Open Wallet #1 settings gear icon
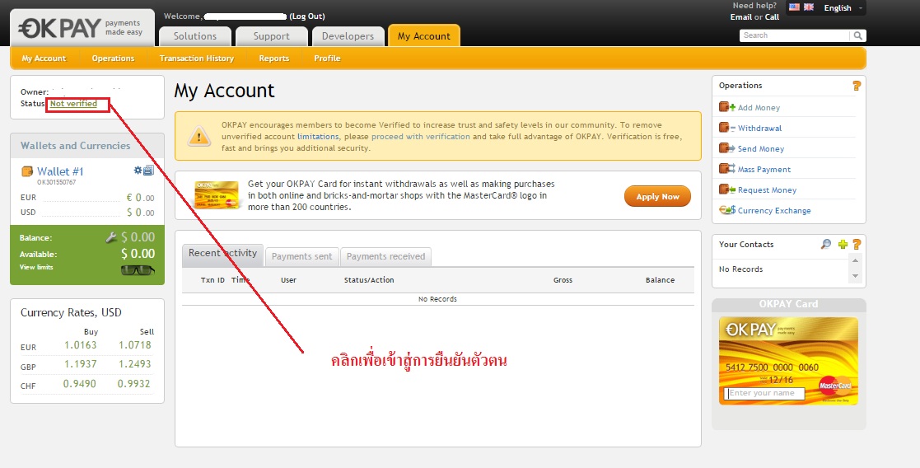This screenshot has width=920, height=468. (x=138, y=171)
